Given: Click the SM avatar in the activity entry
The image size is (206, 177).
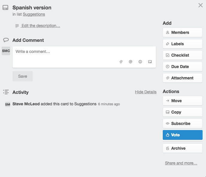Looking at the screenshot, I should click(7, 104).
